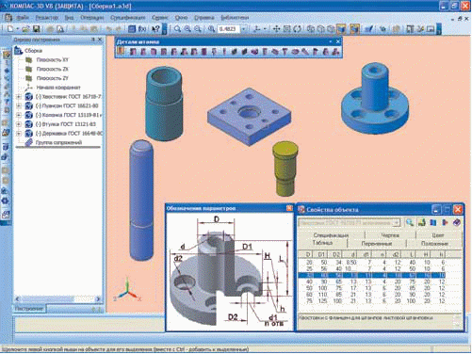
Task: Open the Операции menu
Action: click(x=91, y=18)
